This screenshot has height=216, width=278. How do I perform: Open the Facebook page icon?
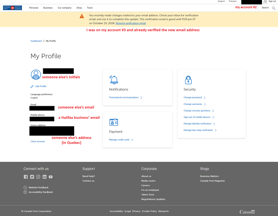(x=26, y=177)
